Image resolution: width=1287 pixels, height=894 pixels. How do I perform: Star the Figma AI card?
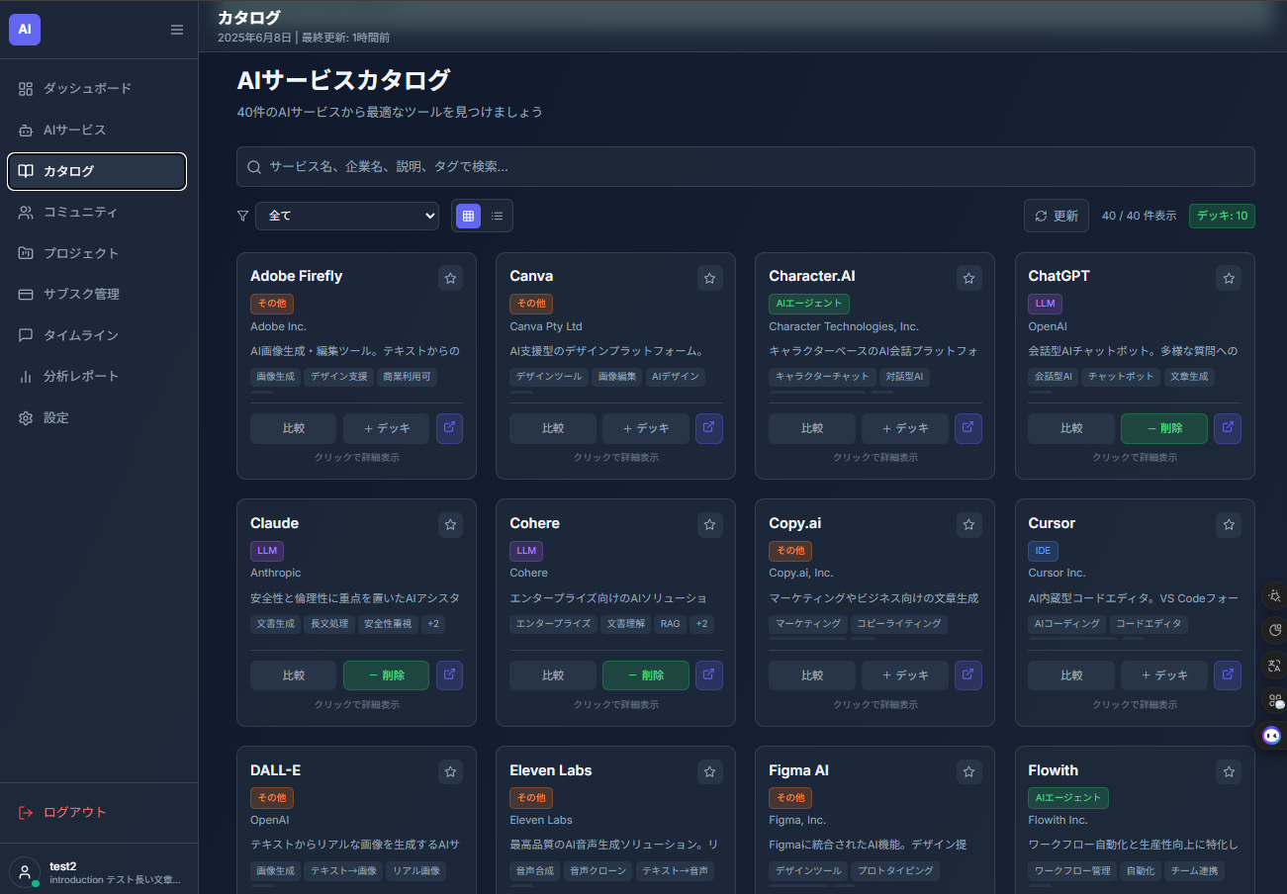(x=968, y=772)
